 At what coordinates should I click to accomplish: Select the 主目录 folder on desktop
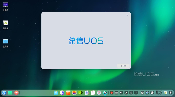(5, 43)
